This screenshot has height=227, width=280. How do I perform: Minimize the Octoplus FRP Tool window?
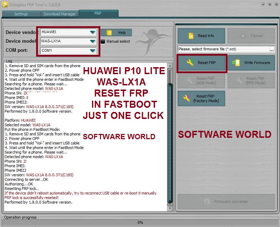point(263,5)
